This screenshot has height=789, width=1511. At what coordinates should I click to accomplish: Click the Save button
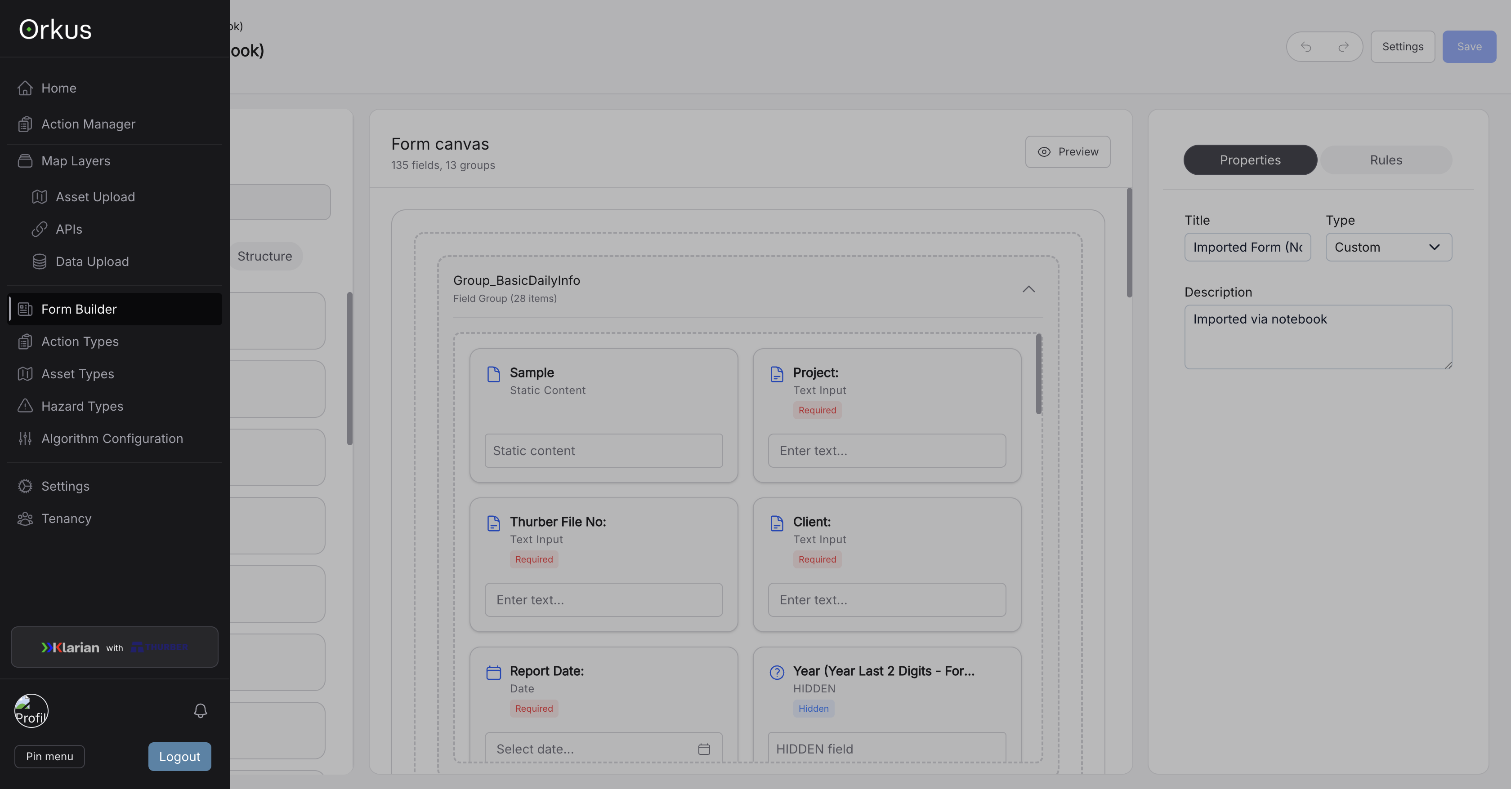tap(1469, 47)
